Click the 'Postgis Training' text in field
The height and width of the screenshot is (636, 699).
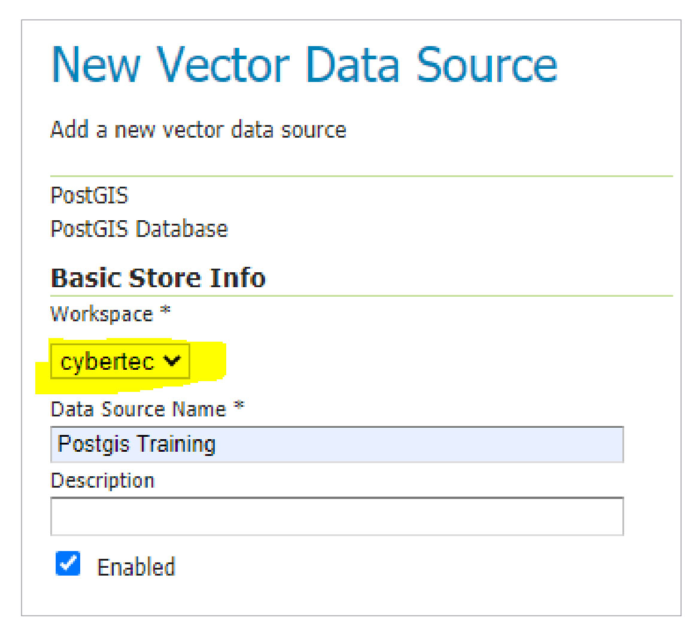(136, 445)
